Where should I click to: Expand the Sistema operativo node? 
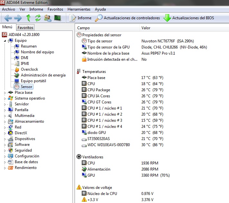click(x=5, y=99)
